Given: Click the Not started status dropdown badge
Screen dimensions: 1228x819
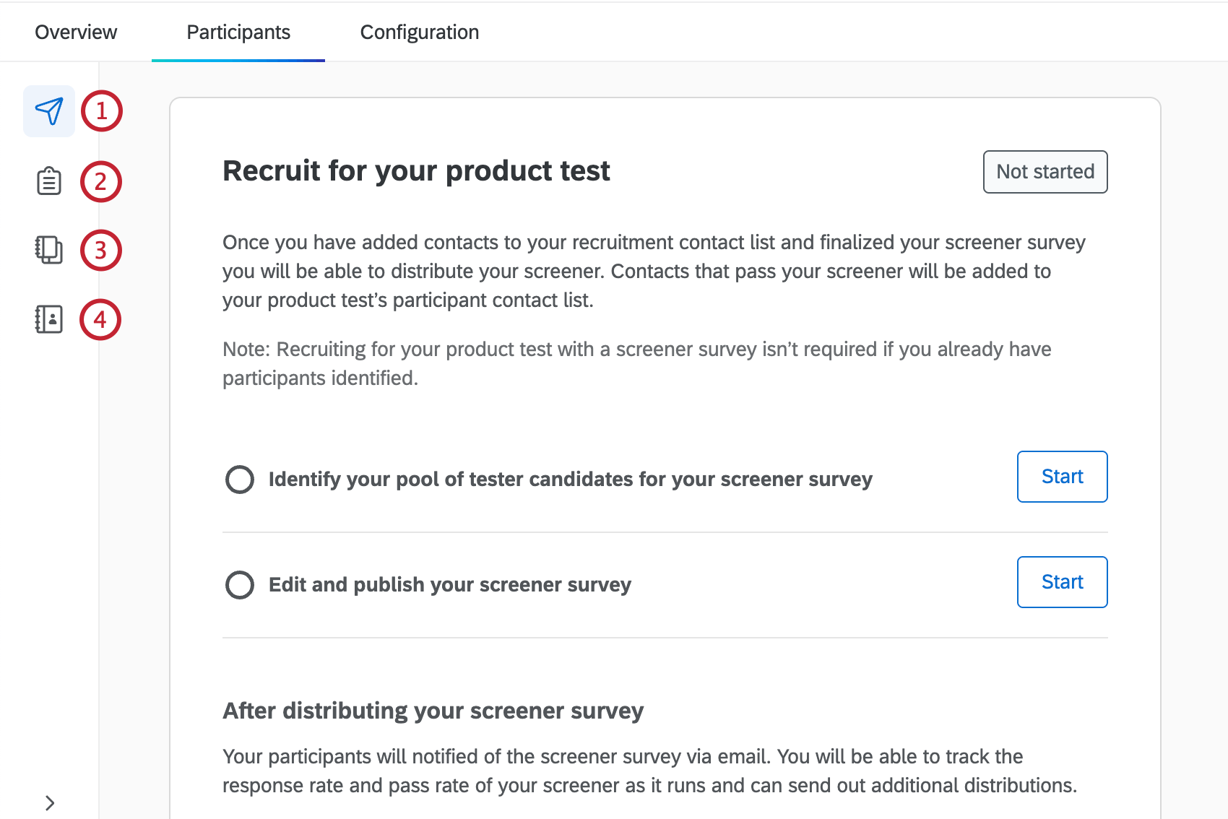Looking at the screenshot, I should [1045, 172].
